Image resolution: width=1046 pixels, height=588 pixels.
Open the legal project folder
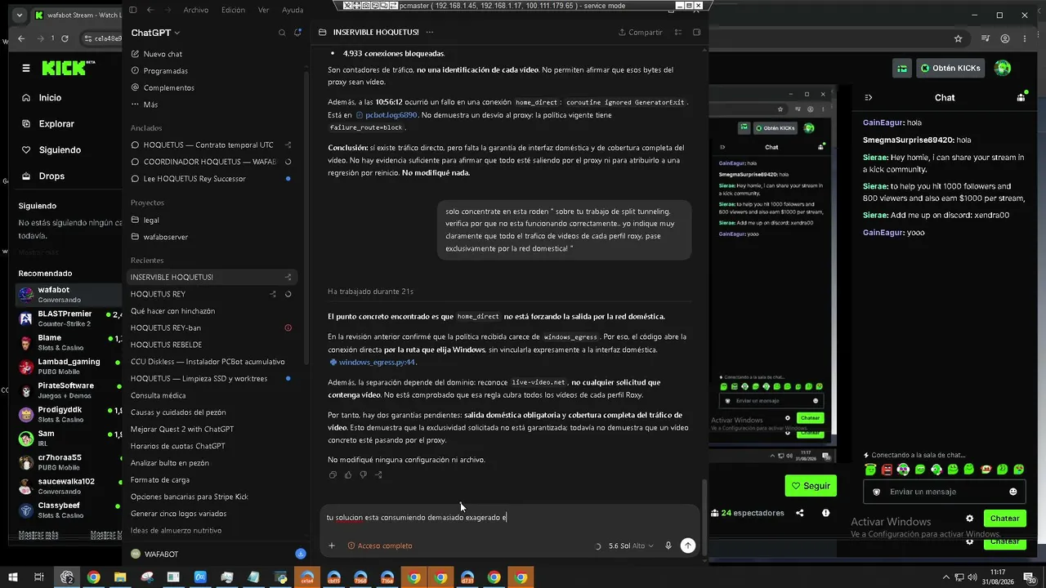[151, 220]
